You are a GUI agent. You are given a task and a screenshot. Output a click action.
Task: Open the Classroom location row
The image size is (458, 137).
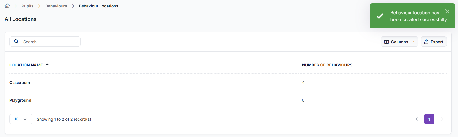point(20,83)
